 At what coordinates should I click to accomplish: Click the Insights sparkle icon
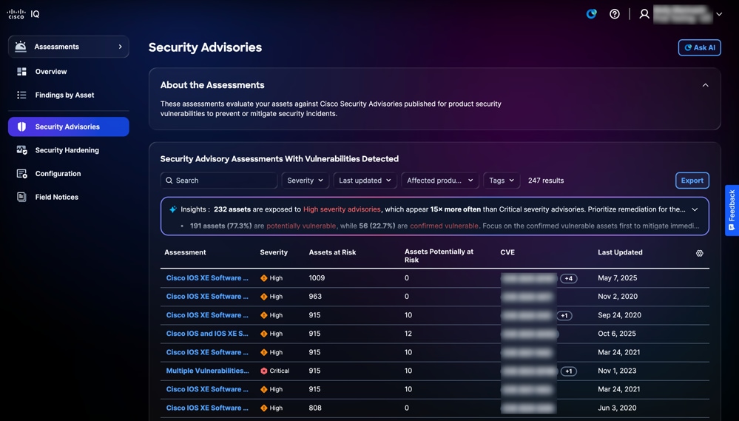pos(173,209)
